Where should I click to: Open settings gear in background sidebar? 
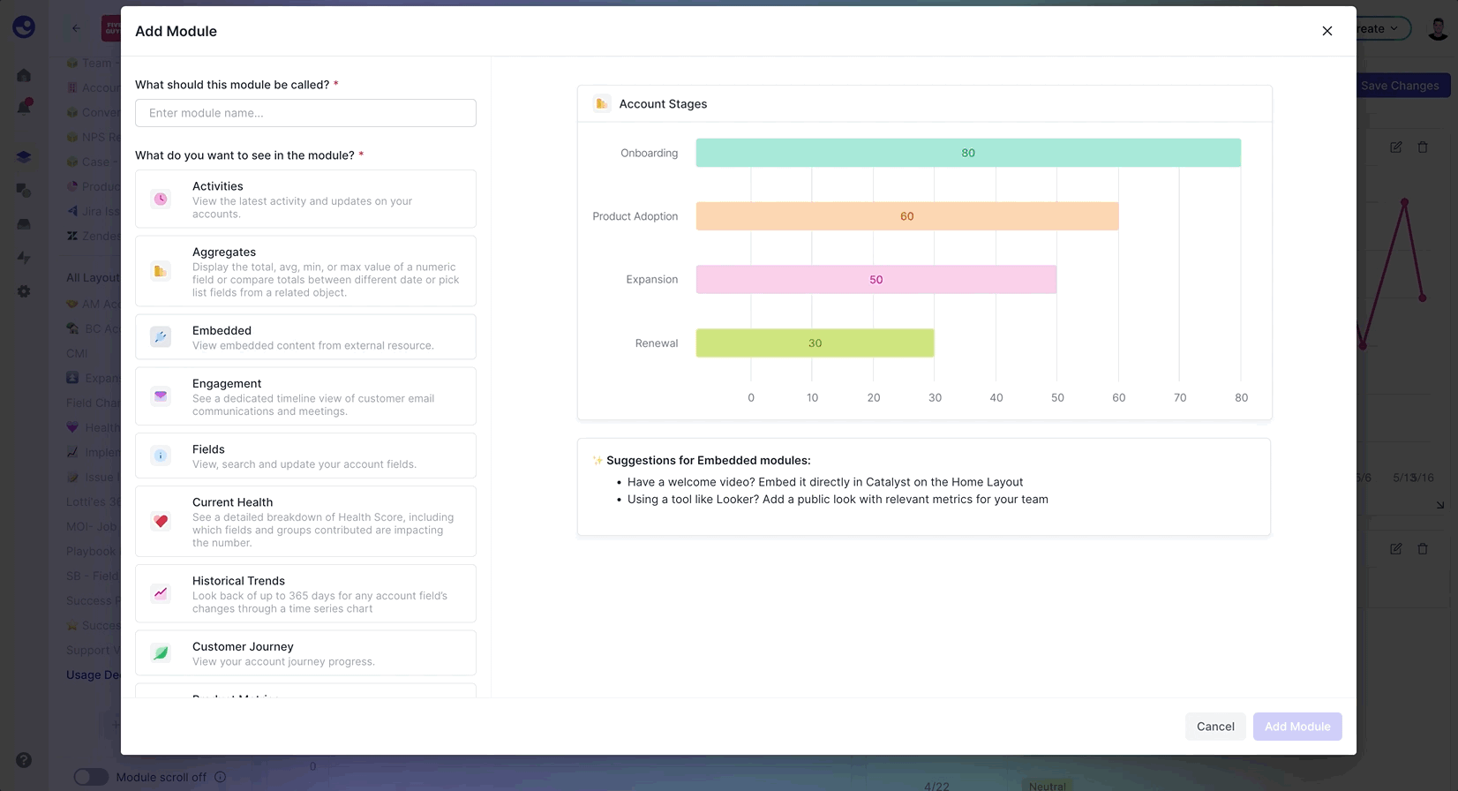pyautogui.click(x=24, y=291)
